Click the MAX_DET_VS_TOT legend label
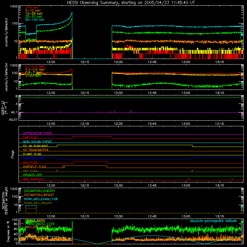Image resolution: width=247 pixels, height=247 pixels. tap(38, 227)
